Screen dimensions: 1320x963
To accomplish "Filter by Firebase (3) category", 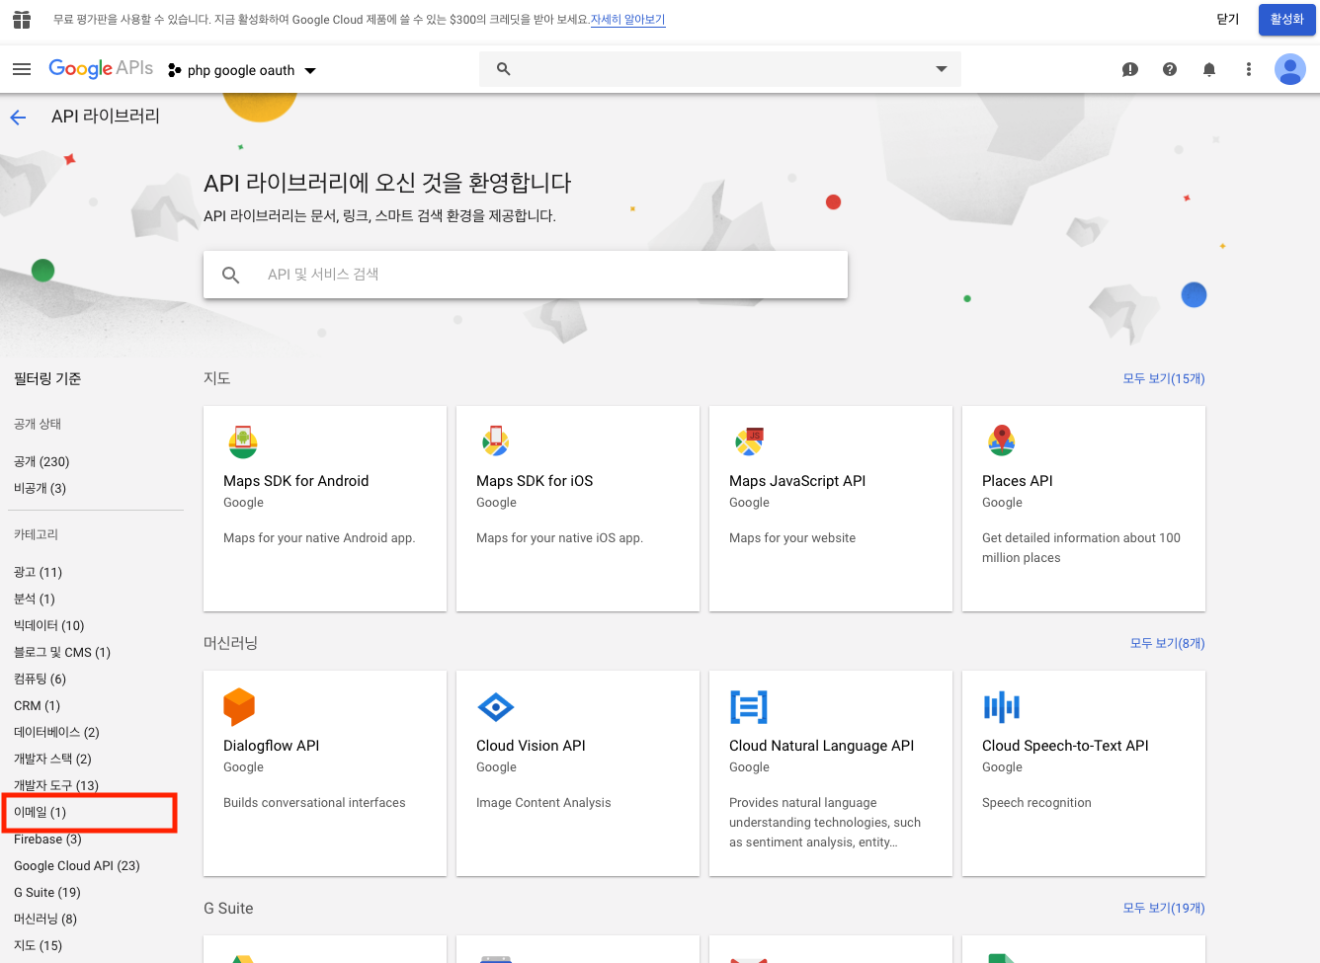I will 47,839.
